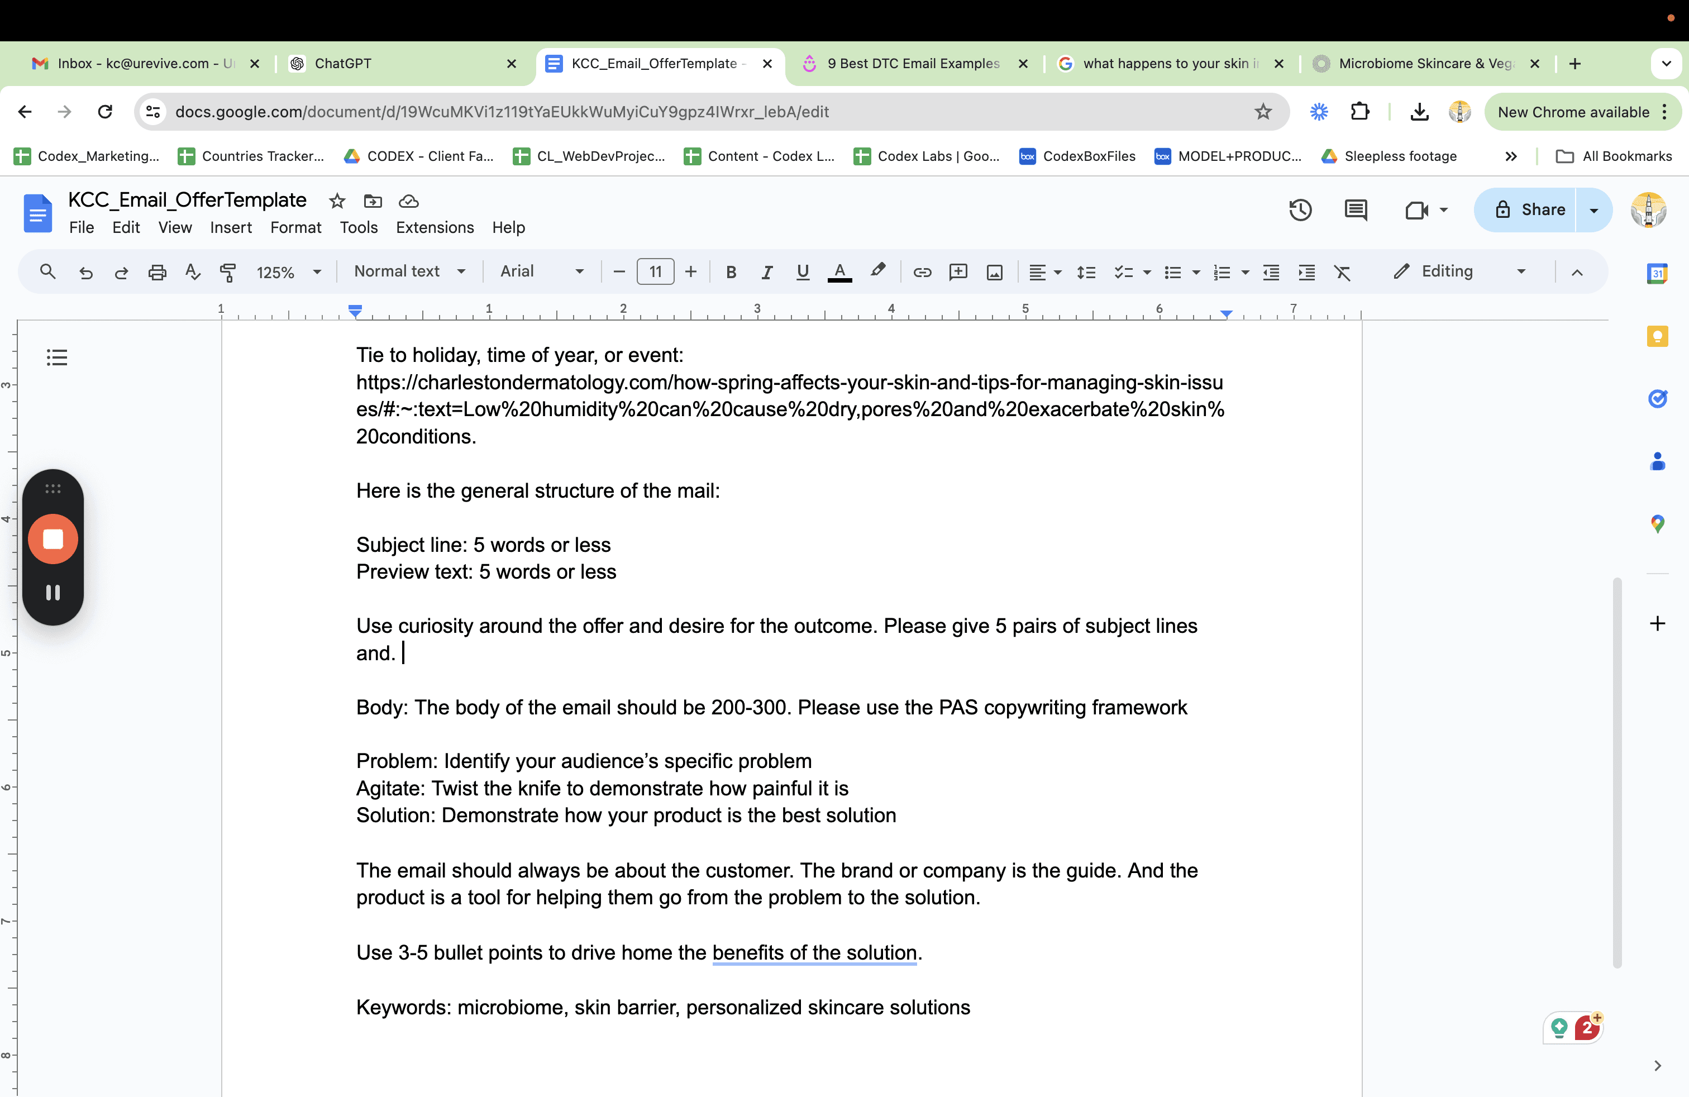Open Google Keep side panel icon
Image resolution: width=1689 pixels, height=1097 pixels.
click(x=1657, y=336)
